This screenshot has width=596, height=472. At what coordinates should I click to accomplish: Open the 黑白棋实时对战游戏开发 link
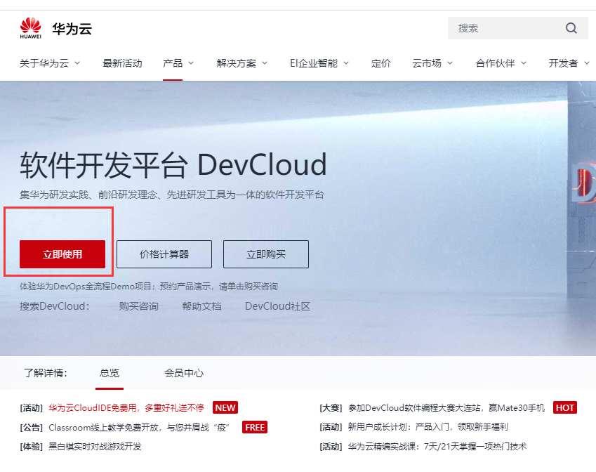95,447
